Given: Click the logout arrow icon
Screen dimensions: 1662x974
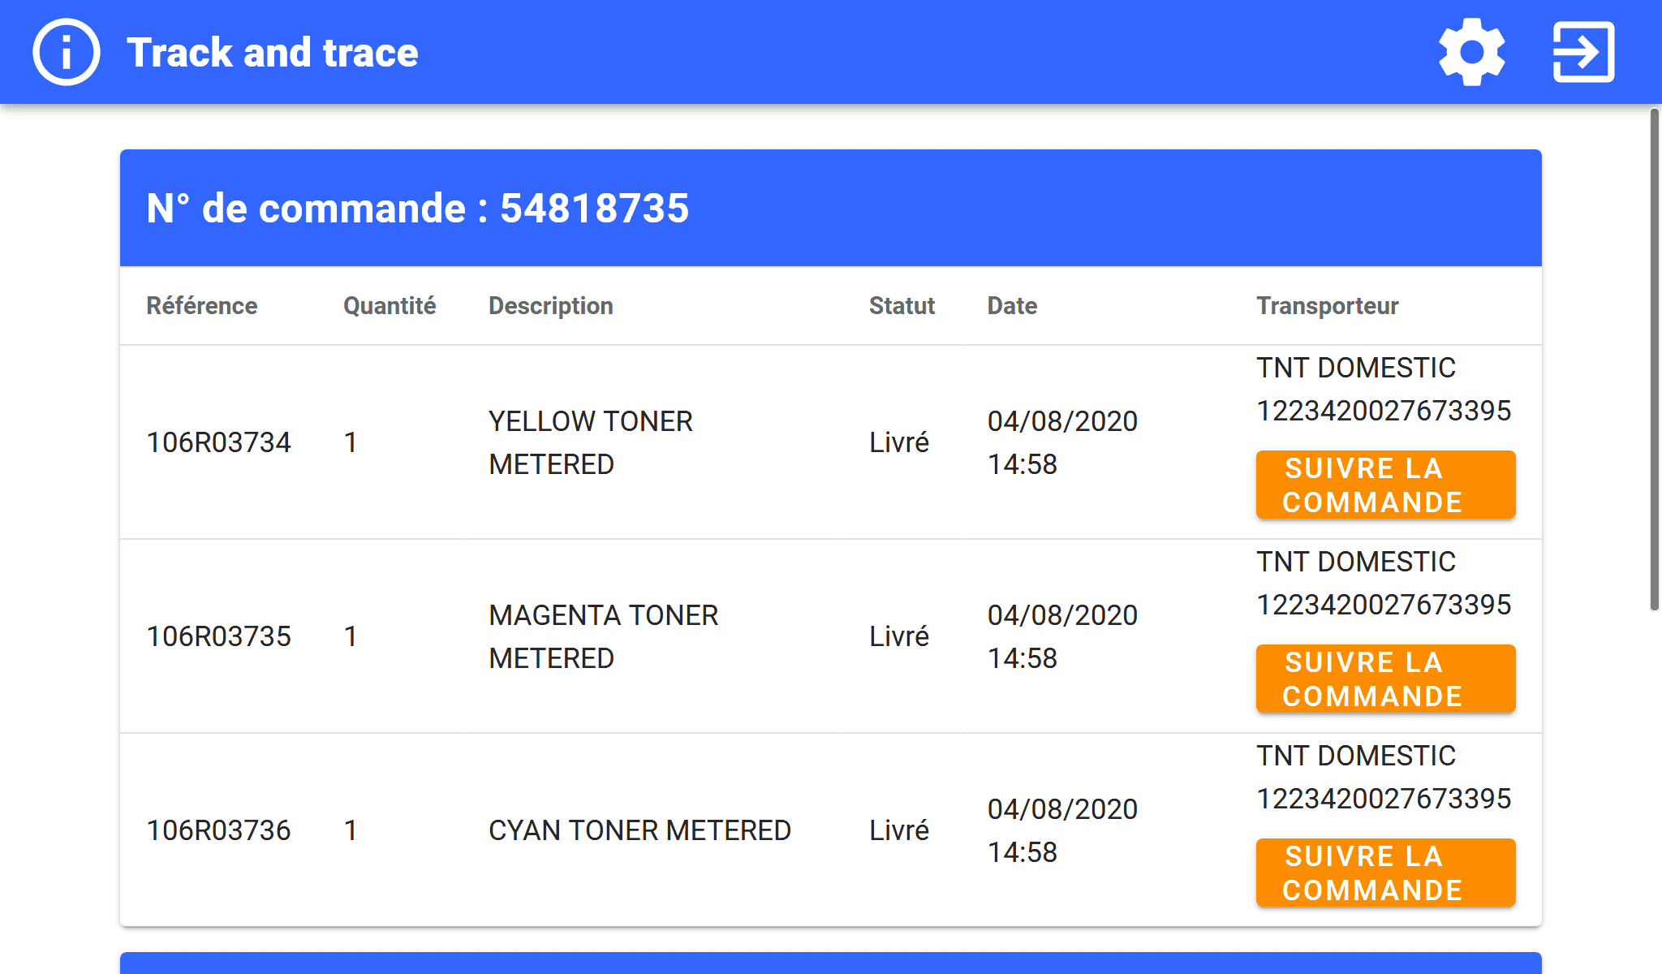Looking at the screenshot, I should coord(1583,52).
